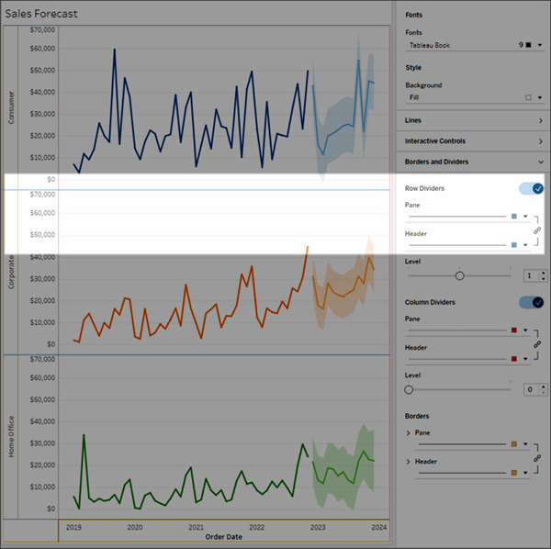Decrease the Row Dividers Level stepper

[544, 279]
